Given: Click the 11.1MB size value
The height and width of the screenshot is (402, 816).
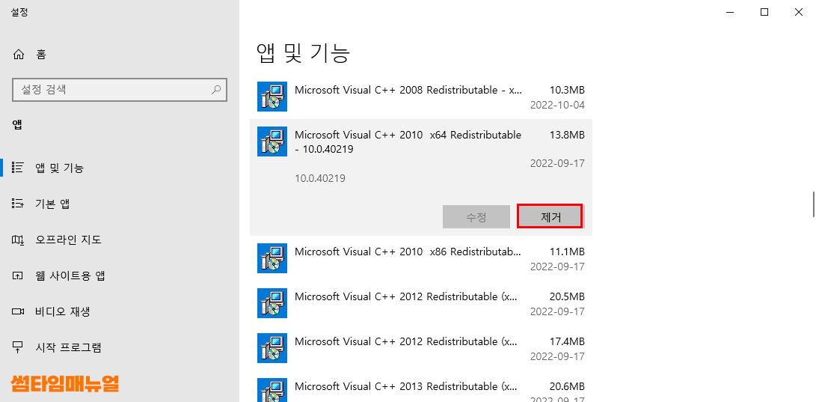Looking at the screenshot, I should tap(567, 252).
